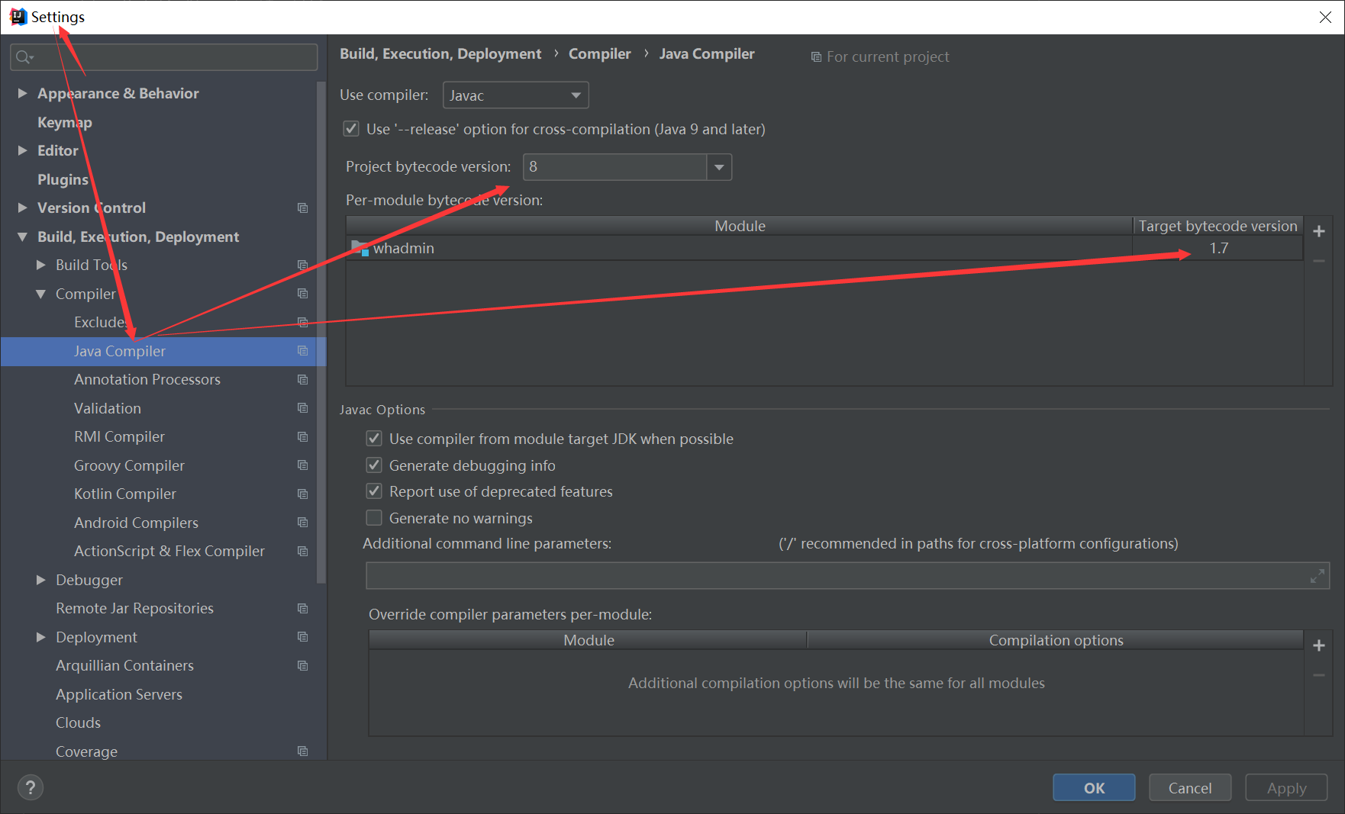Open the Compiler breadcrumb link
Image resolution: width=1345 pixels, height=814 pixels.
click(599, 53)
